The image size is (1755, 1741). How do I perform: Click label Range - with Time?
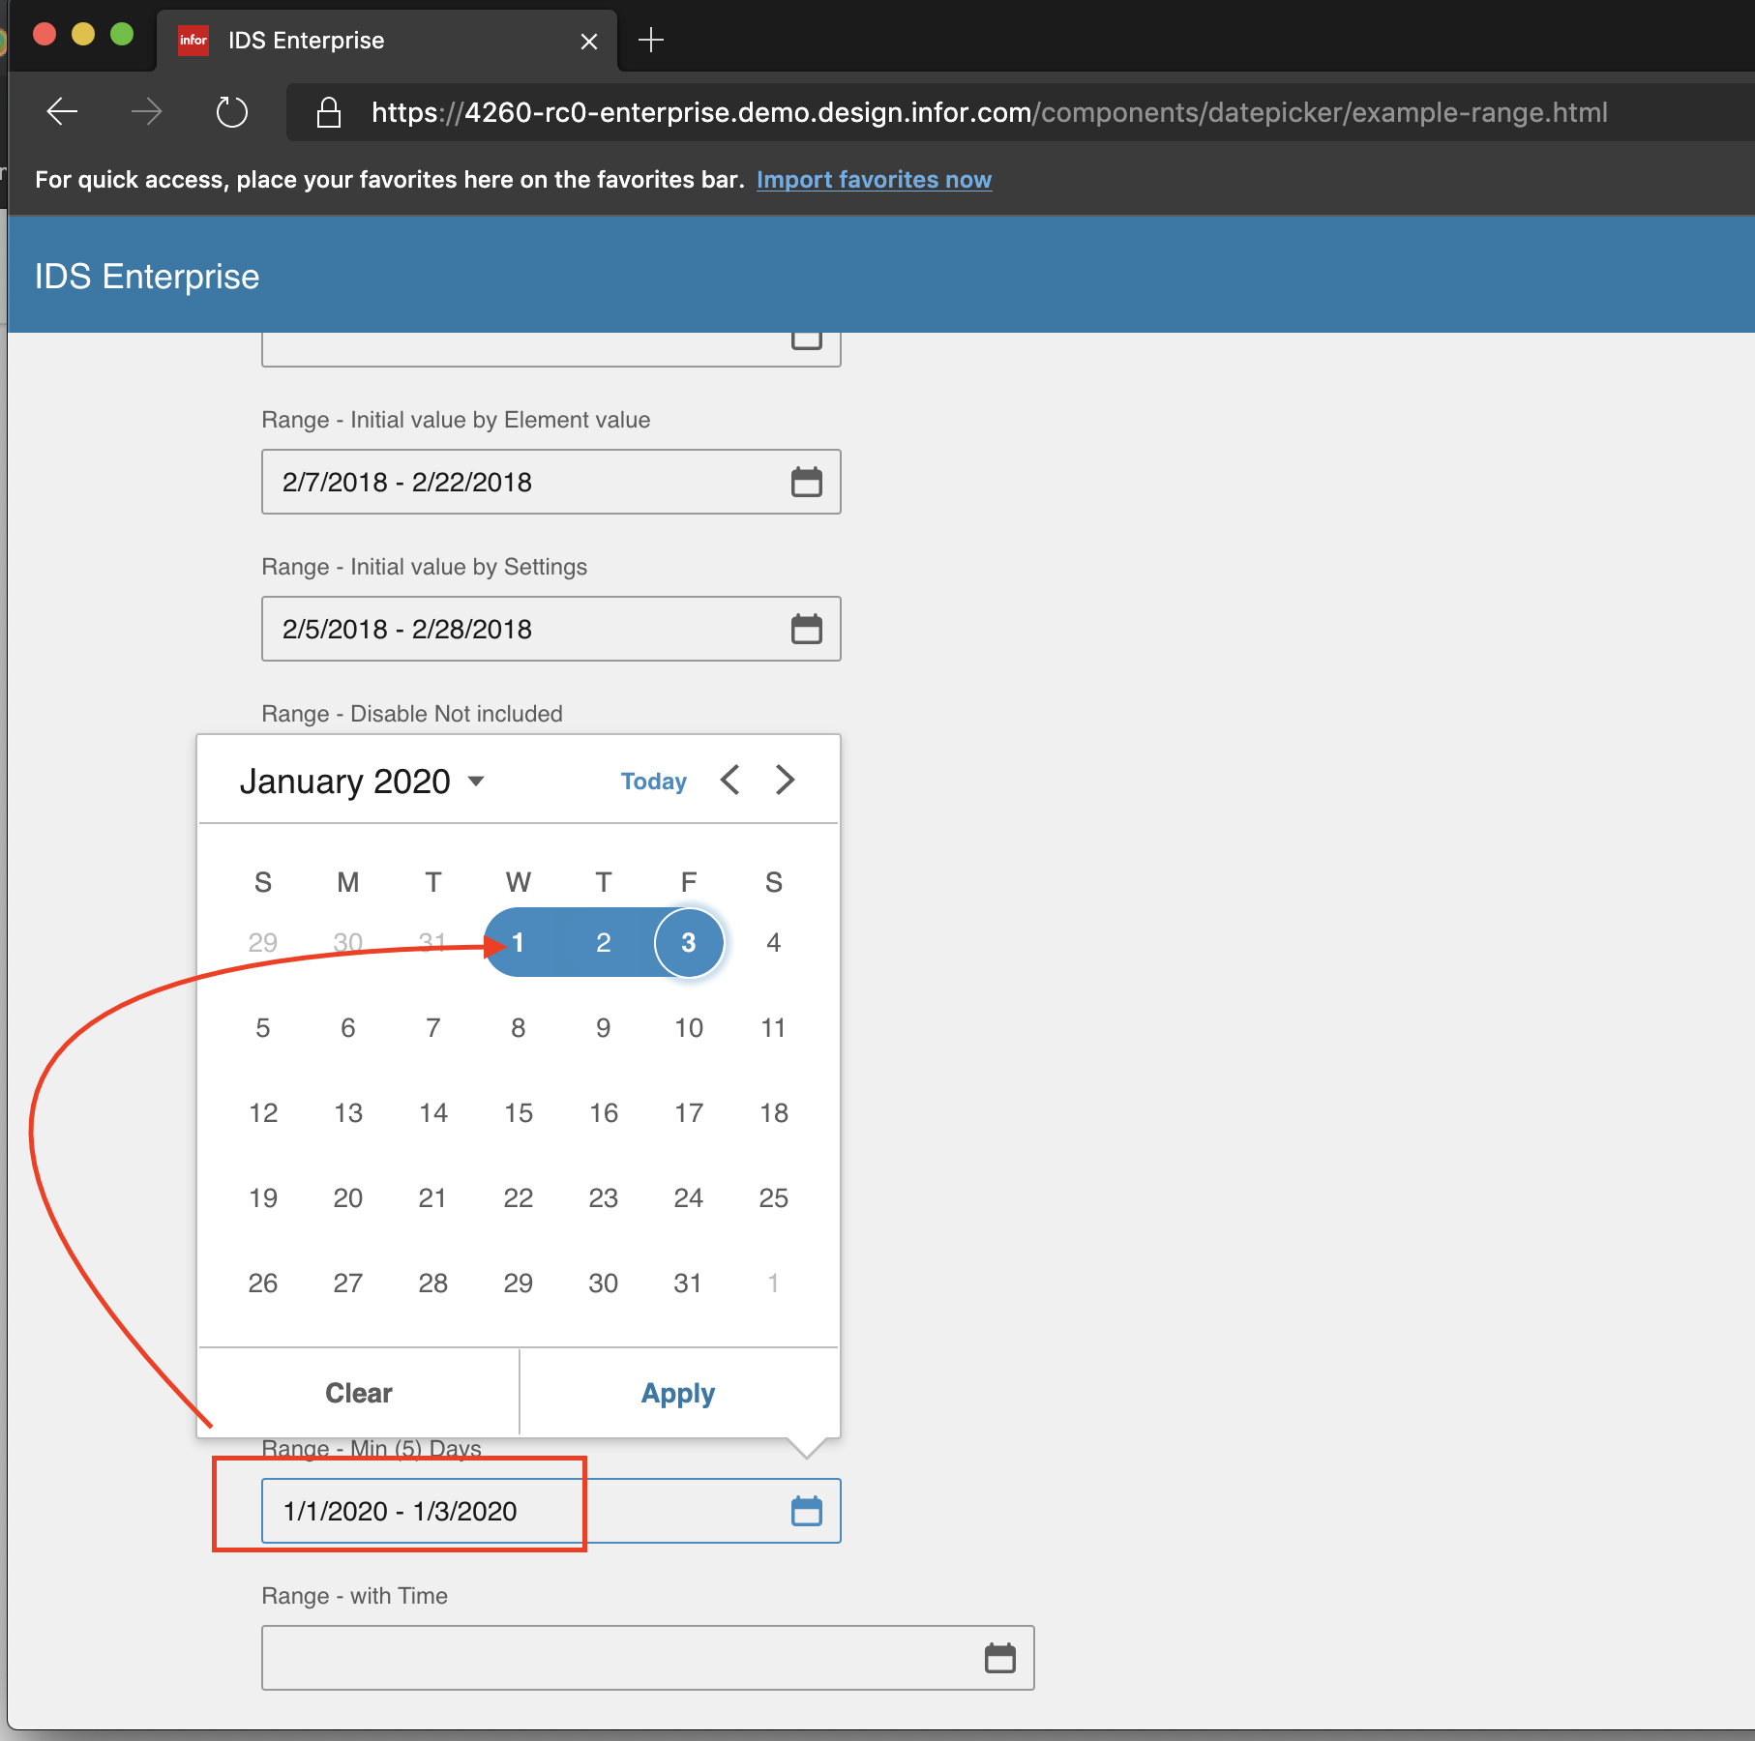[x=355, y=1596]
